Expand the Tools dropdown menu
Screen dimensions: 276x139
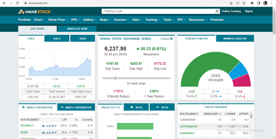(x=169, y=20)
